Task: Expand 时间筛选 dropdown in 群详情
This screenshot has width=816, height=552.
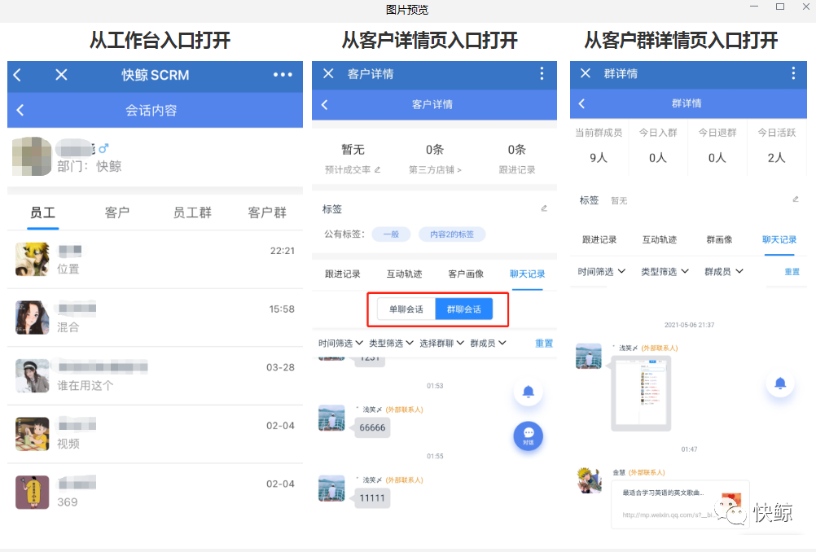Action: point(602,271)
